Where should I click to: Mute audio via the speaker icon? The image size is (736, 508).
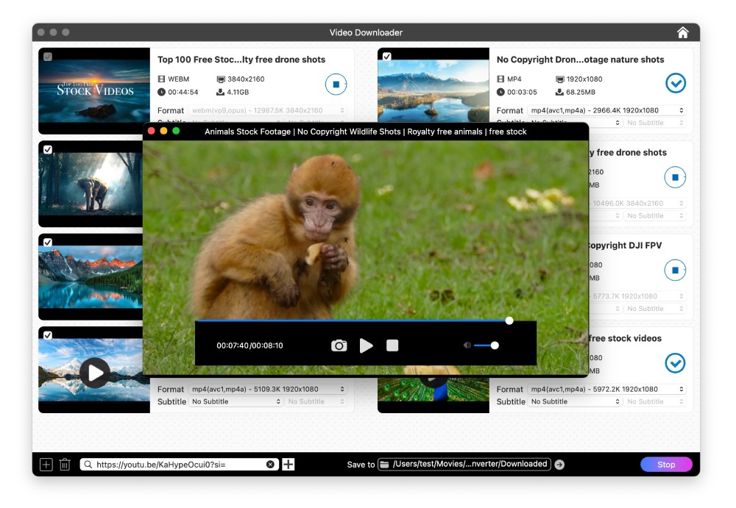(467, 346)
